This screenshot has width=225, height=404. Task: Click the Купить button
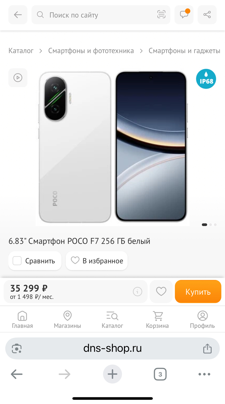[198, 292]
